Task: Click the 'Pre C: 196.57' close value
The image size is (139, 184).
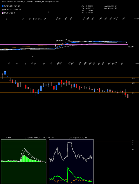Action: click(x=87, y=13)
